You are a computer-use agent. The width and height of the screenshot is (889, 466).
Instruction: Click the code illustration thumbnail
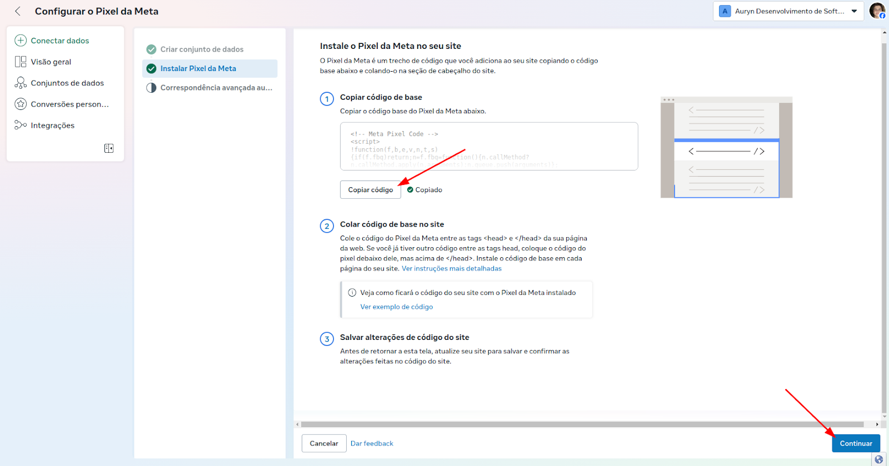726,147
